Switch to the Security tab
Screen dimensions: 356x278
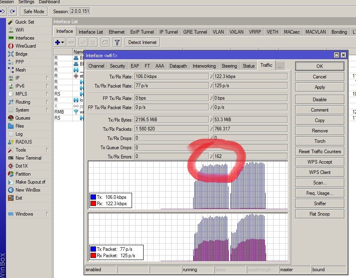(117, 66)
